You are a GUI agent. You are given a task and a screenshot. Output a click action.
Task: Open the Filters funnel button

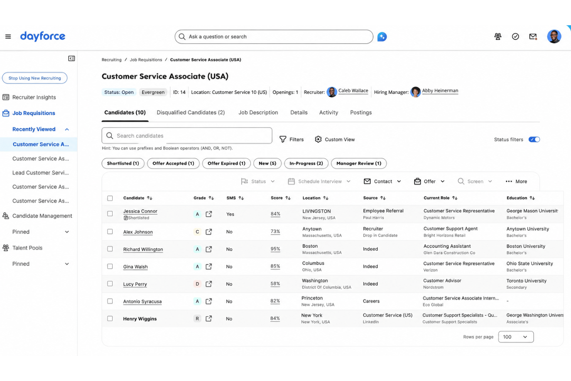(291, 139)
